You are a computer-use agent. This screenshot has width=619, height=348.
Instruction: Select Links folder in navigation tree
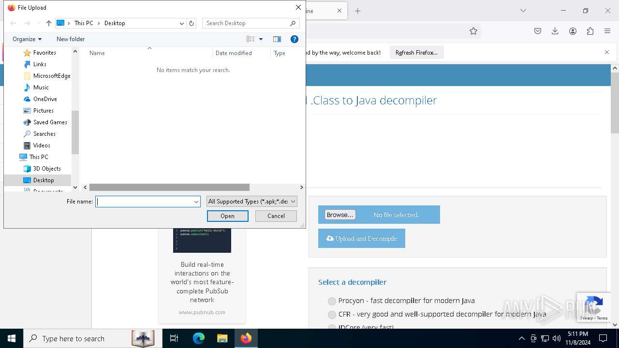point(40,64)
